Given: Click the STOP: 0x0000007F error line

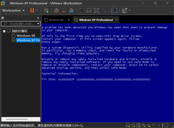Looking at the screenshot, I should pos(96,79).
